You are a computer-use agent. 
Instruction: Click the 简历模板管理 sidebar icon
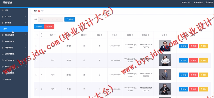(3, 35)
